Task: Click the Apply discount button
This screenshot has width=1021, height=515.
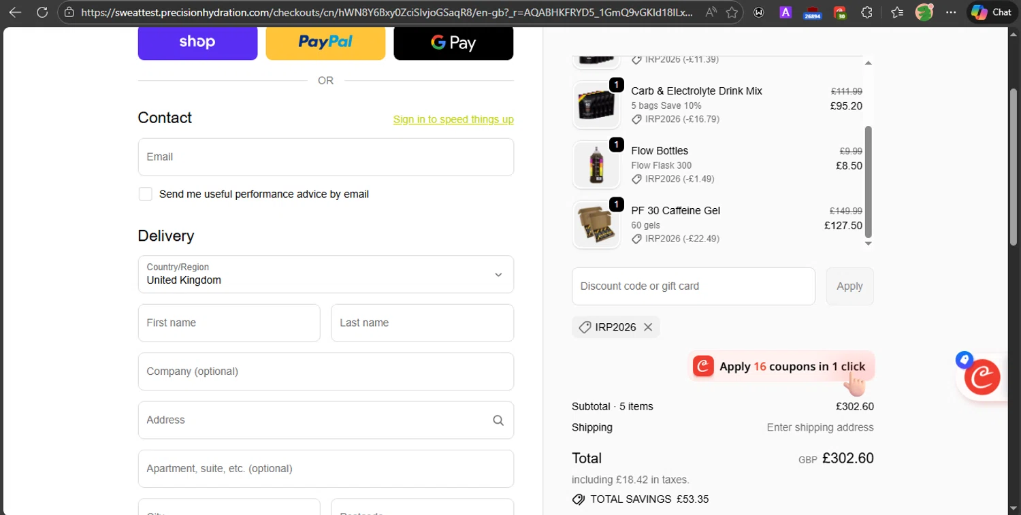Action: [849, 286]
